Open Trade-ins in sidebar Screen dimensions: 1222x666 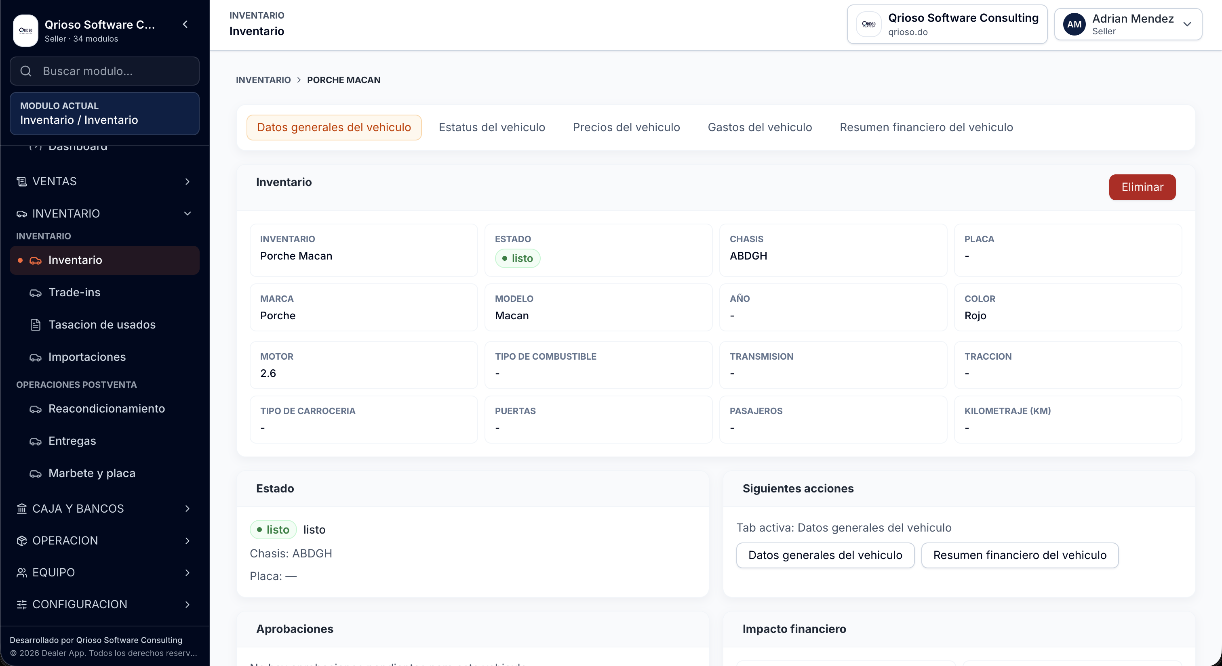(x=104, y=292)
